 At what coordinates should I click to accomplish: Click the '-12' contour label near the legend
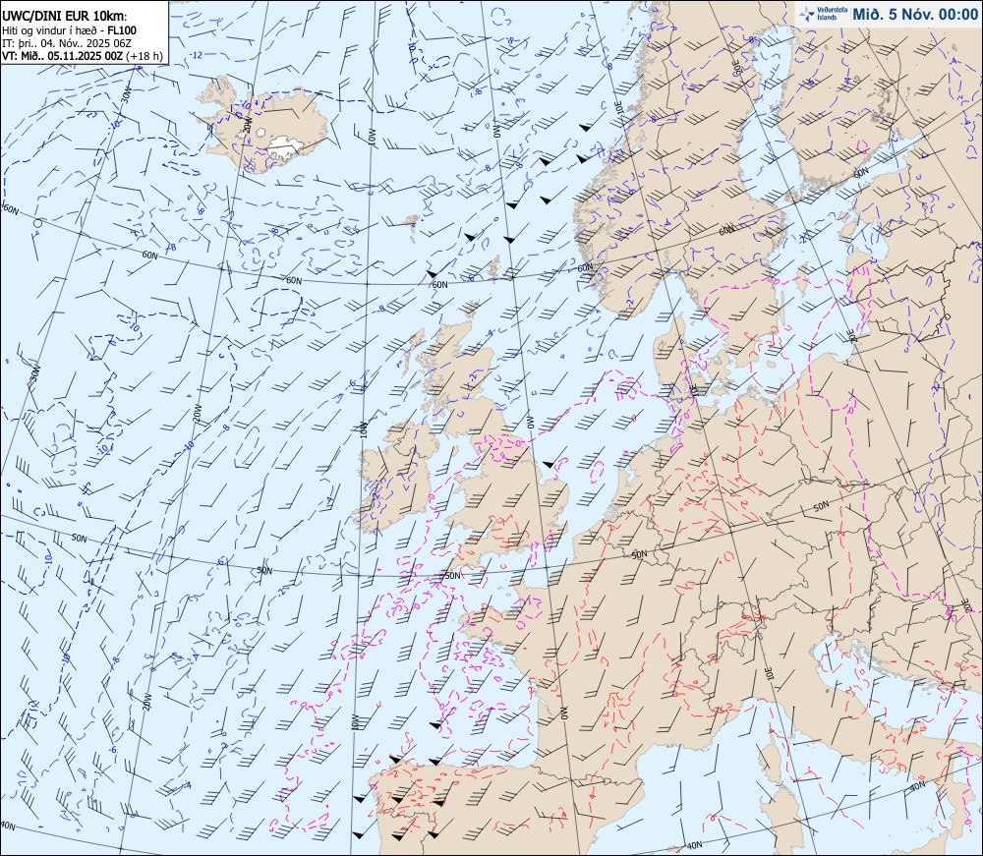point(197,55)
